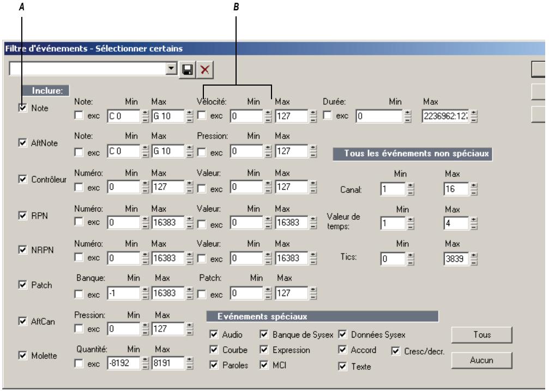Screen dimensions: 549x391
Task: Check exc for NRPN Numéro
Action: click(x=79, y=257)
